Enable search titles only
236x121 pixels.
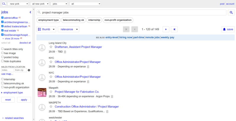[2, 49]
